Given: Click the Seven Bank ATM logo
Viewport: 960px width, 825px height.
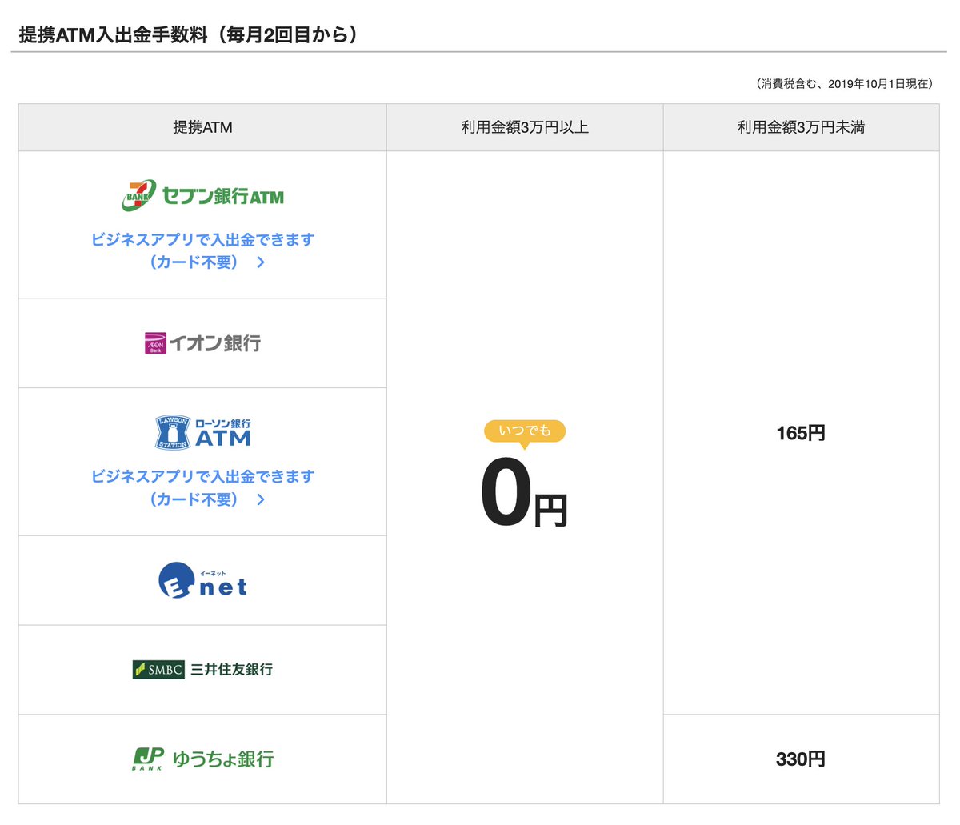Looking at the screenshot, I should (x=202, y=195).
